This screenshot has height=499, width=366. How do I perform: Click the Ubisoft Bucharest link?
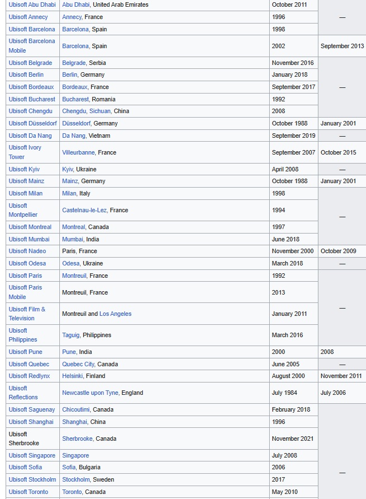(x=32, y=99)
